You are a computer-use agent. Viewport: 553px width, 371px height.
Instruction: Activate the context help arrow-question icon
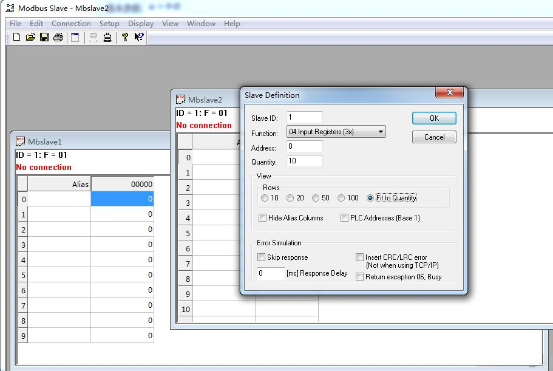pyautogui.click(x=139, y=37)
